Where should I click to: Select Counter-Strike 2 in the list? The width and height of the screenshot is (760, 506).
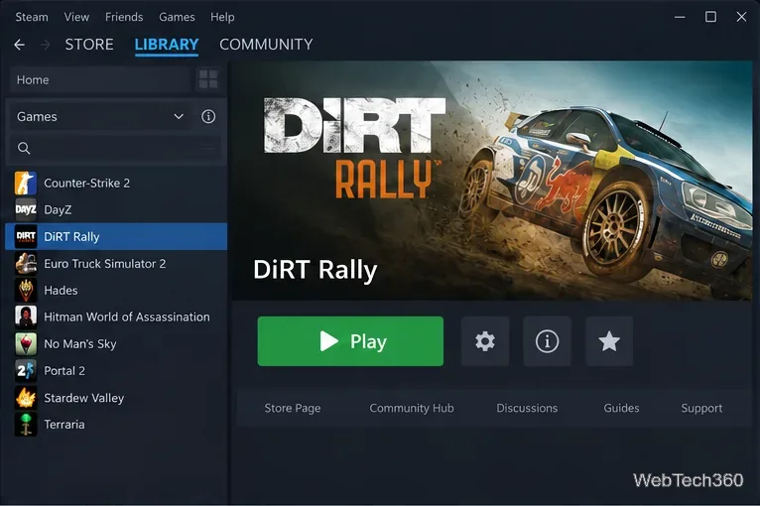pyautogui.click(x=116, y=184)
